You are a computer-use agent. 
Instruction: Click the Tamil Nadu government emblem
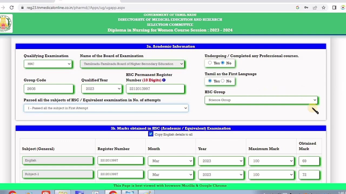5,23
